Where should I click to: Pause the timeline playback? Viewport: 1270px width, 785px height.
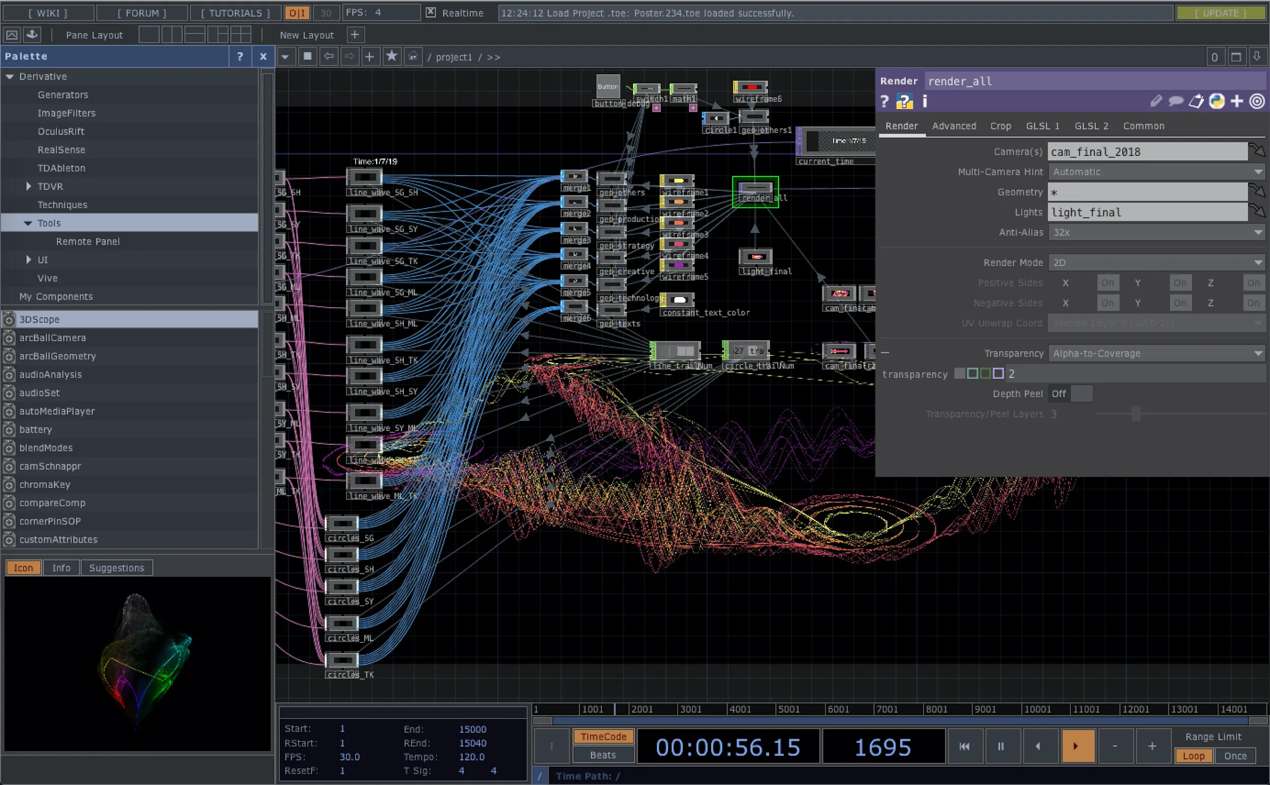(x=1000, y=746)
